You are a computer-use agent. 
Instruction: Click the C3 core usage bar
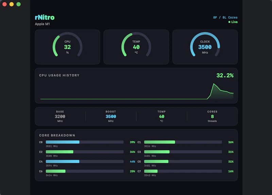pos(183,152)
